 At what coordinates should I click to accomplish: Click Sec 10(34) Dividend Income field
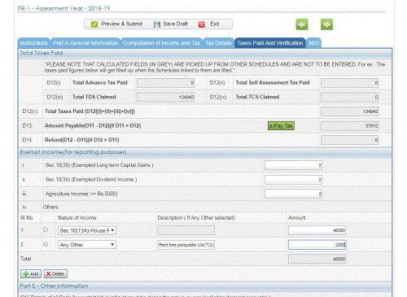(293, 180)
